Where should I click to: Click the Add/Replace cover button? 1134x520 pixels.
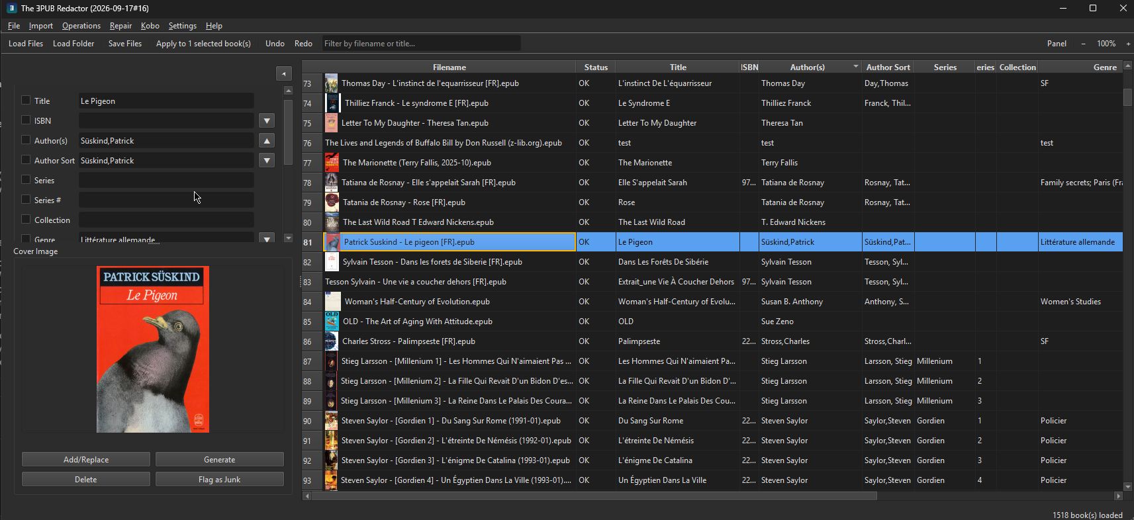click(86, 459)
